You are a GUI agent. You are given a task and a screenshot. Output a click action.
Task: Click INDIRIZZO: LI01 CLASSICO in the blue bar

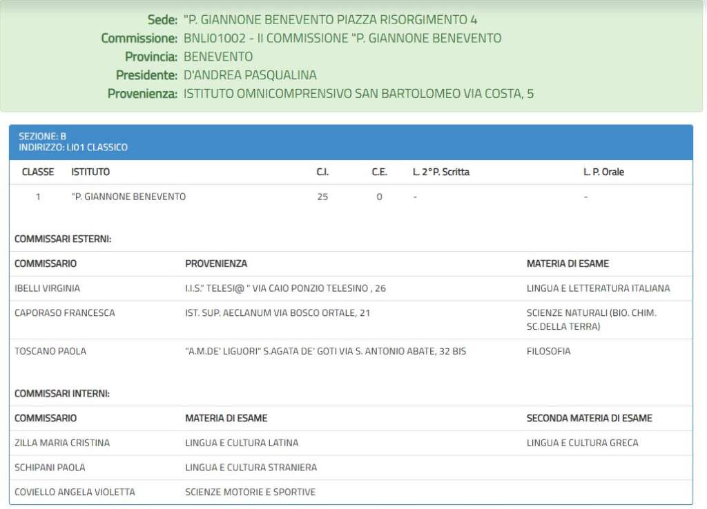click(73, 148)
